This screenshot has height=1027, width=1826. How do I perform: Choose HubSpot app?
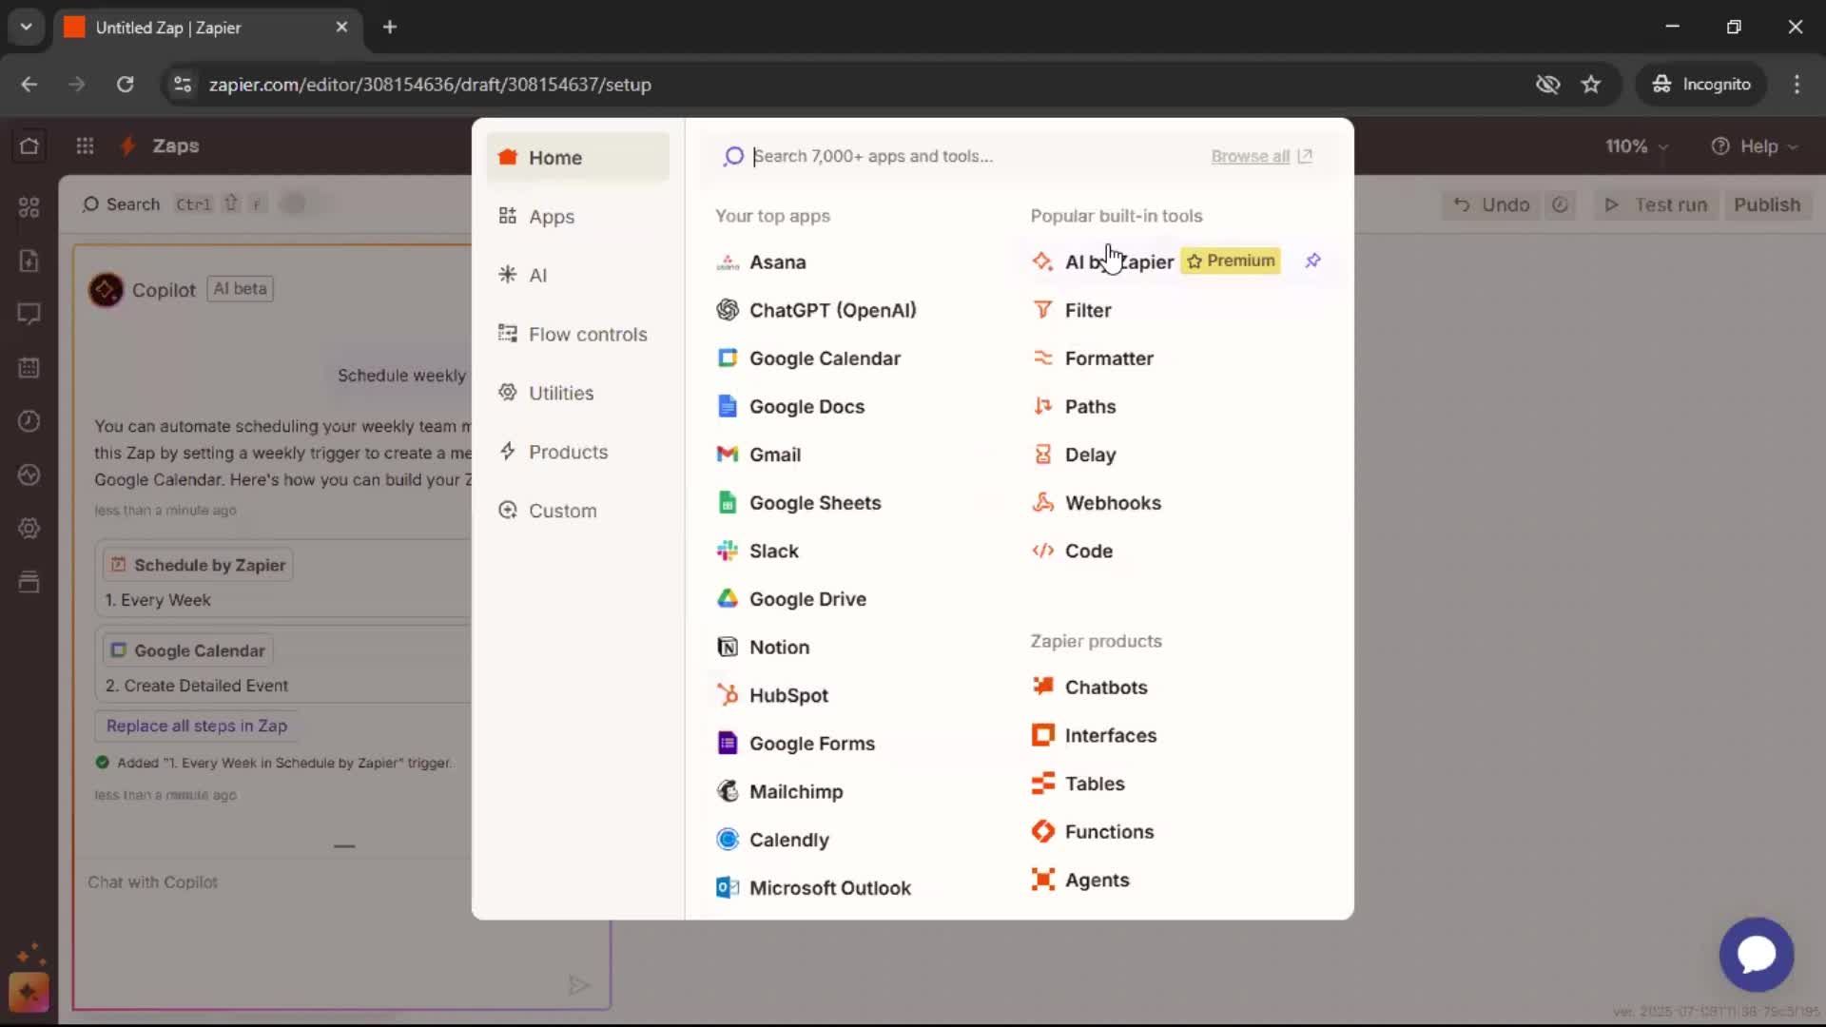coord(772,695)
